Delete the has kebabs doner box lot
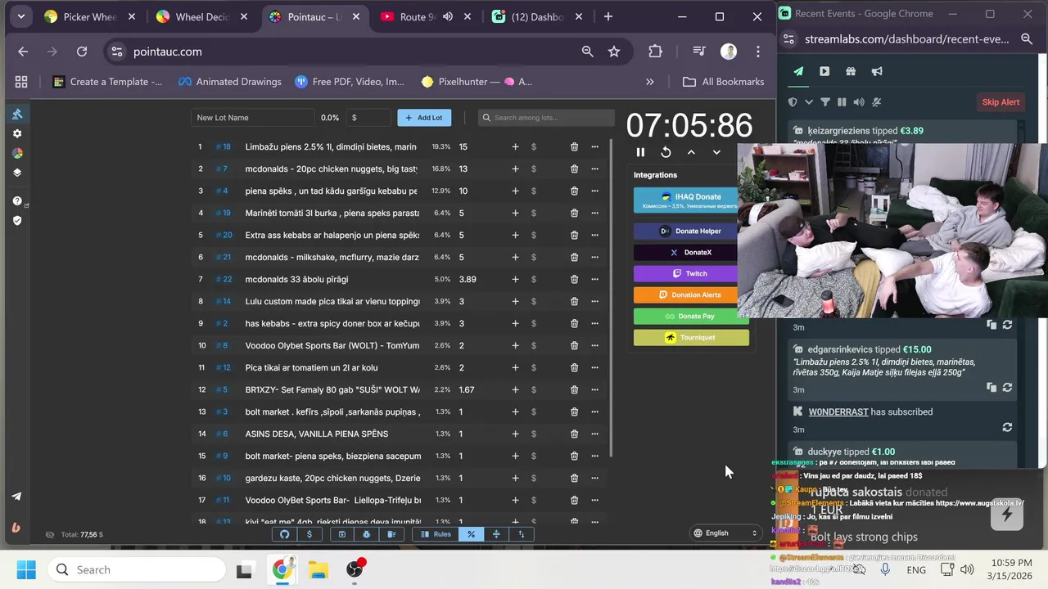 [574, 323]
